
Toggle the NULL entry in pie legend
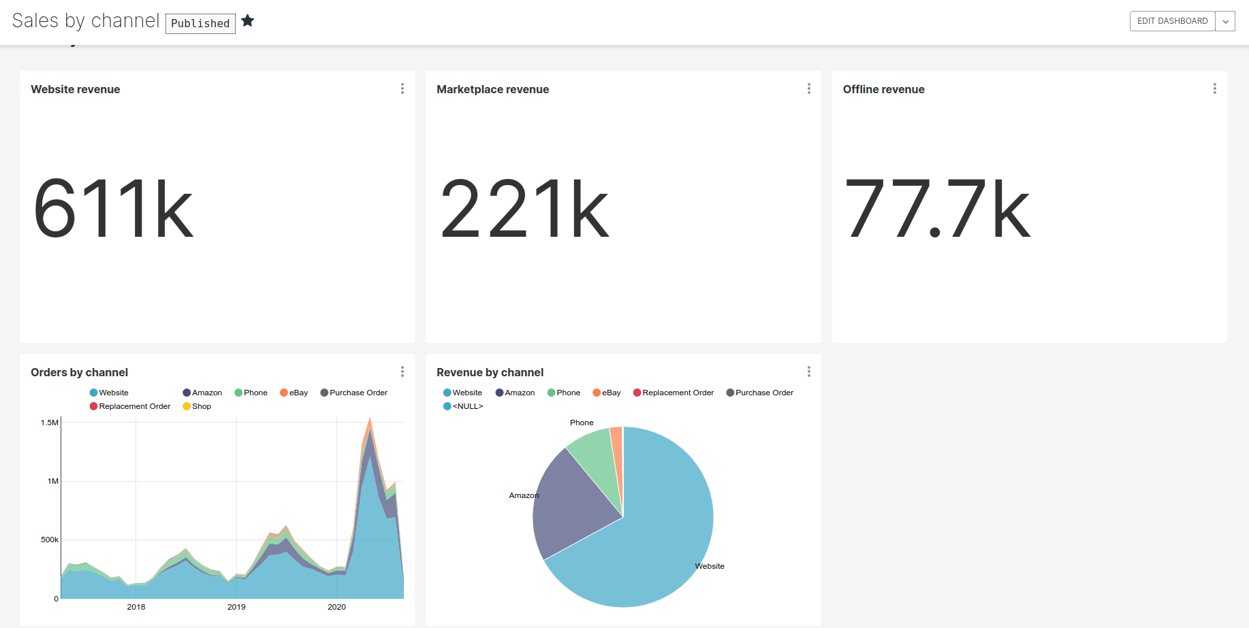click(x=463, y=406)
